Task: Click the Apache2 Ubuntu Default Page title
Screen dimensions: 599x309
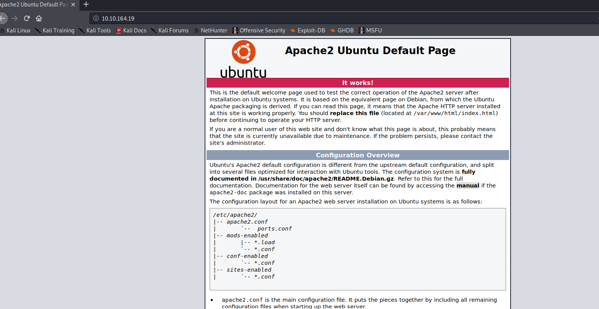Action: [370, 50]
